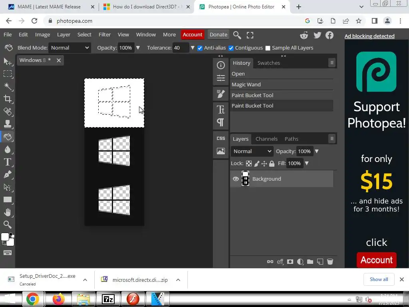Delete layer with trash icon
The width and height of the screenshot is (409, 307).
click(x=330, y=261)
